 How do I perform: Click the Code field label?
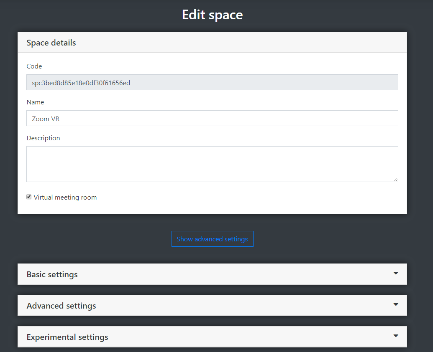coord(34,66)
